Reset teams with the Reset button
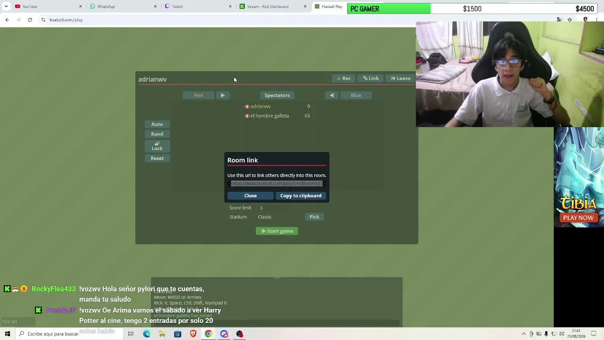This screenshot has height=340, width=604. 157,158
